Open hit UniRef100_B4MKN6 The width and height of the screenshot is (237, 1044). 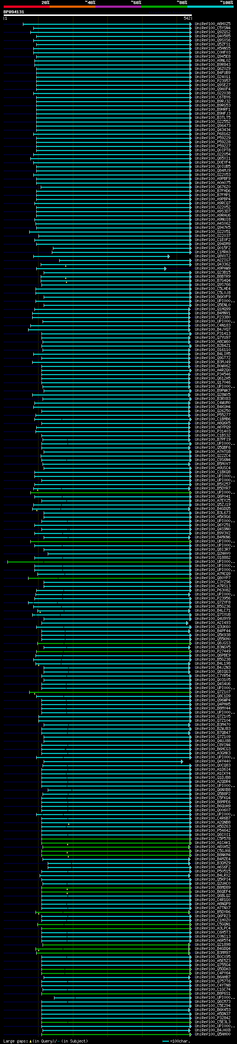click(213, 537)
